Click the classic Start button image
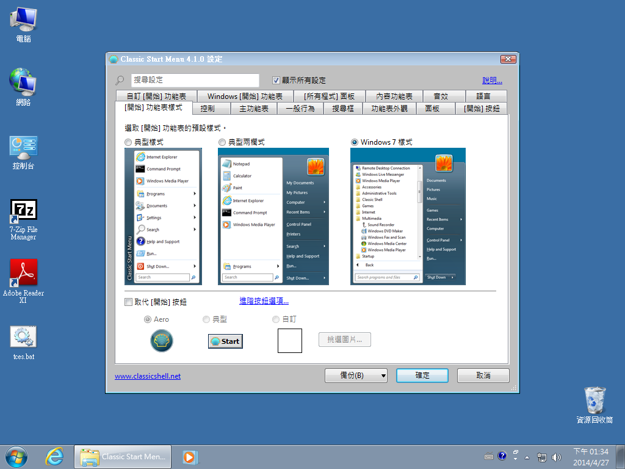The image size is (625, 469). click(225, 341)
